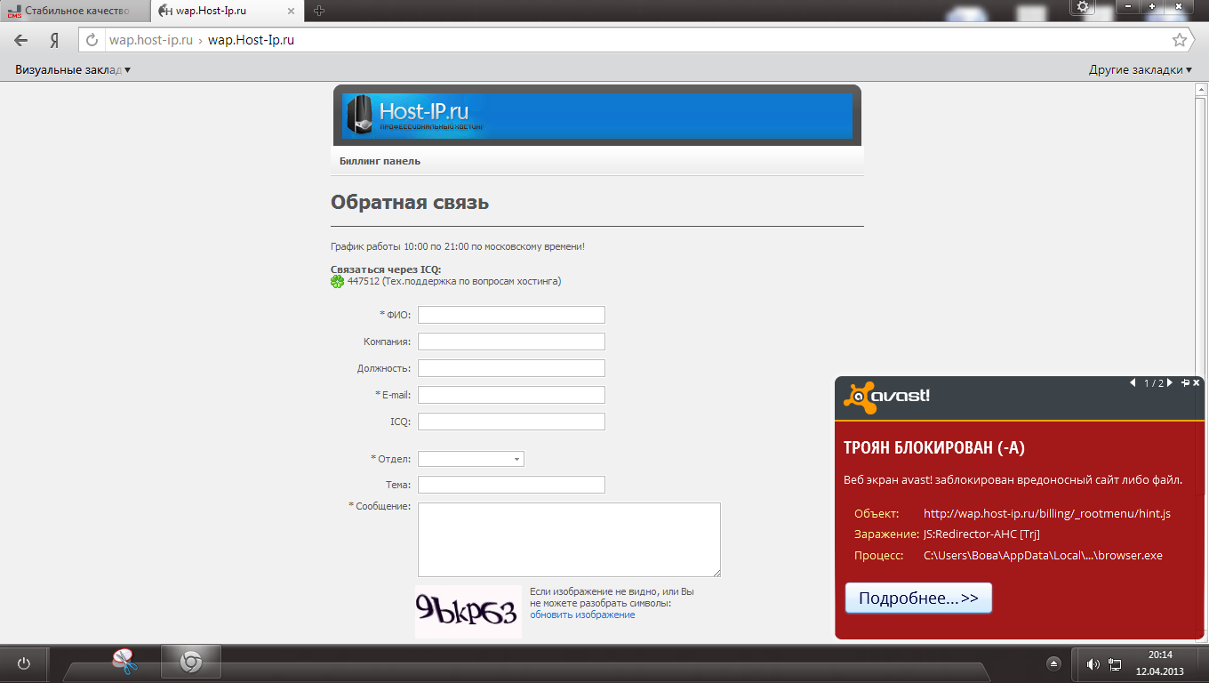Click the browser.exe process path text
The height and width of the screenshot is (683, 1209).
point(1043,556)
